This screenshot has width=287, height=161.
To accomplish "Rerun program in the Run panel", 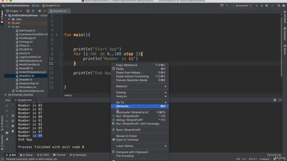I will (x=7, y=106).
